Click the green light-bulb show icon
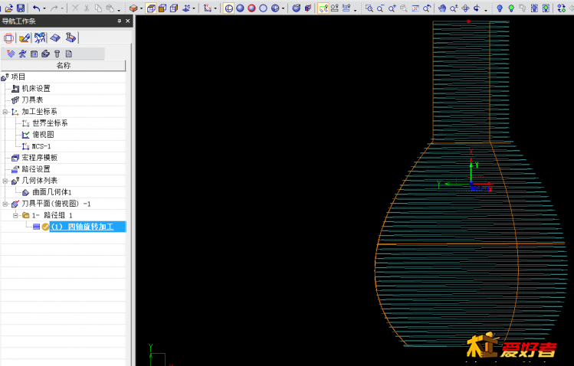The height and width of the screenshot is (366, 574). click(x=511, y=8)
